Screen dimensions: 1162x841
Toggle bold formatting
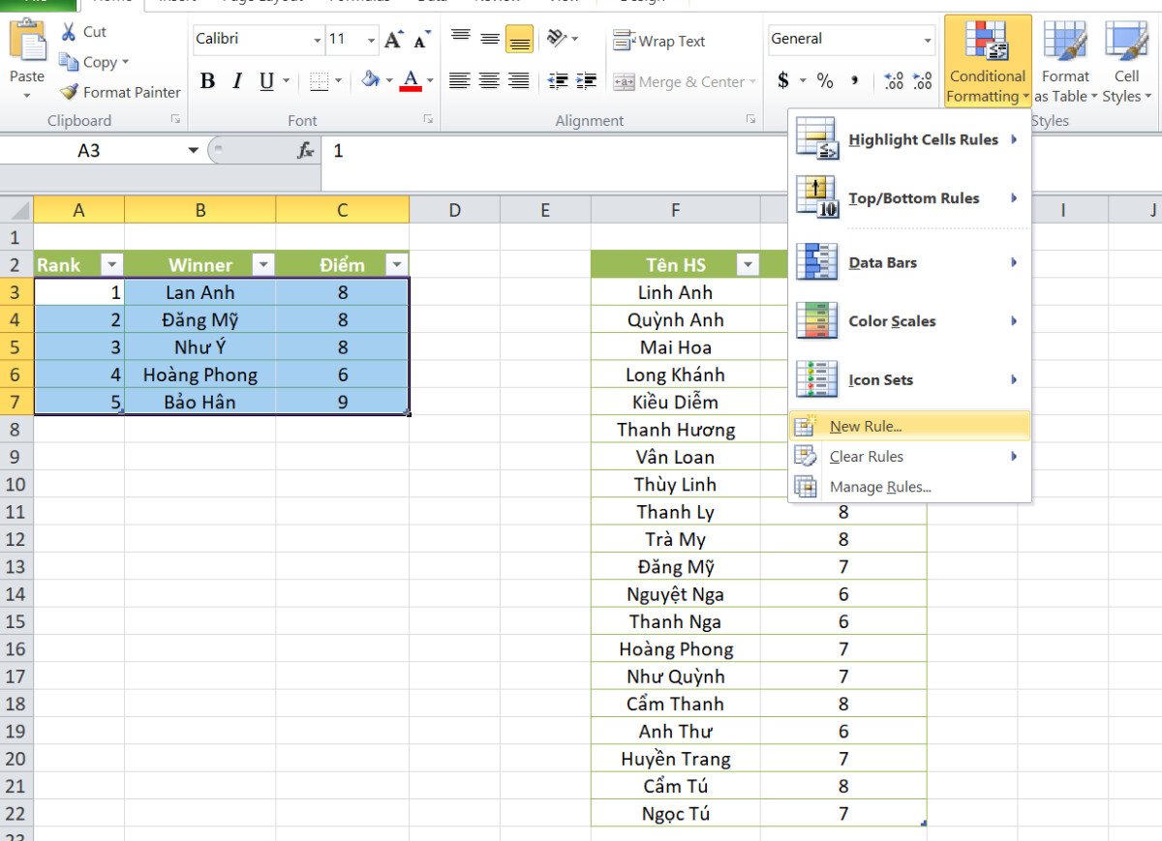207,81
